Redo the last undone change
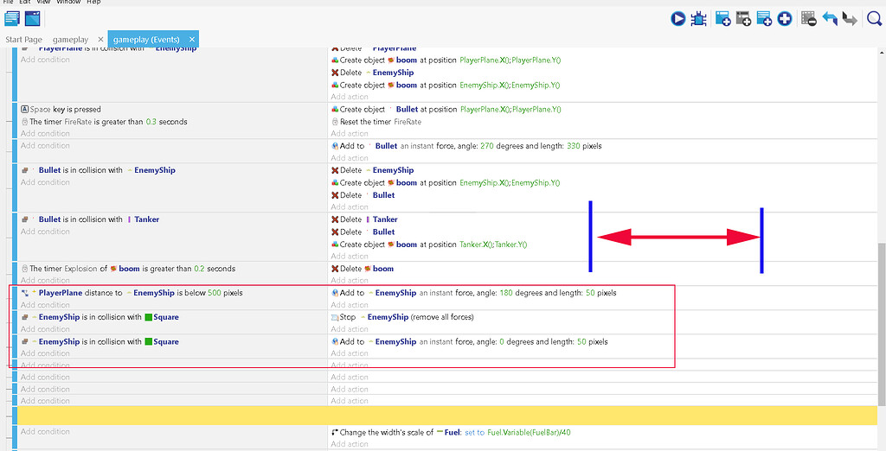 coord(850,18)
